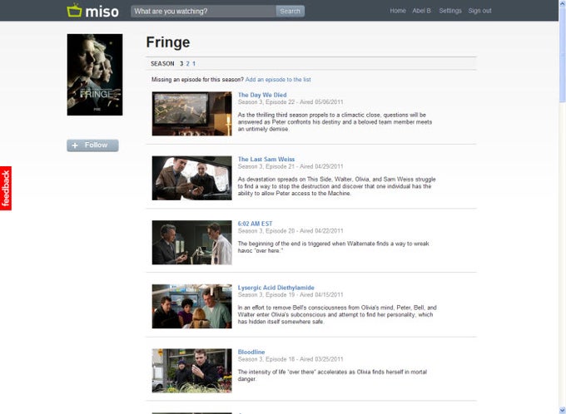Open the red feedback side tab
The width and height of the screenshot is (566, 414).
(6, 188)
